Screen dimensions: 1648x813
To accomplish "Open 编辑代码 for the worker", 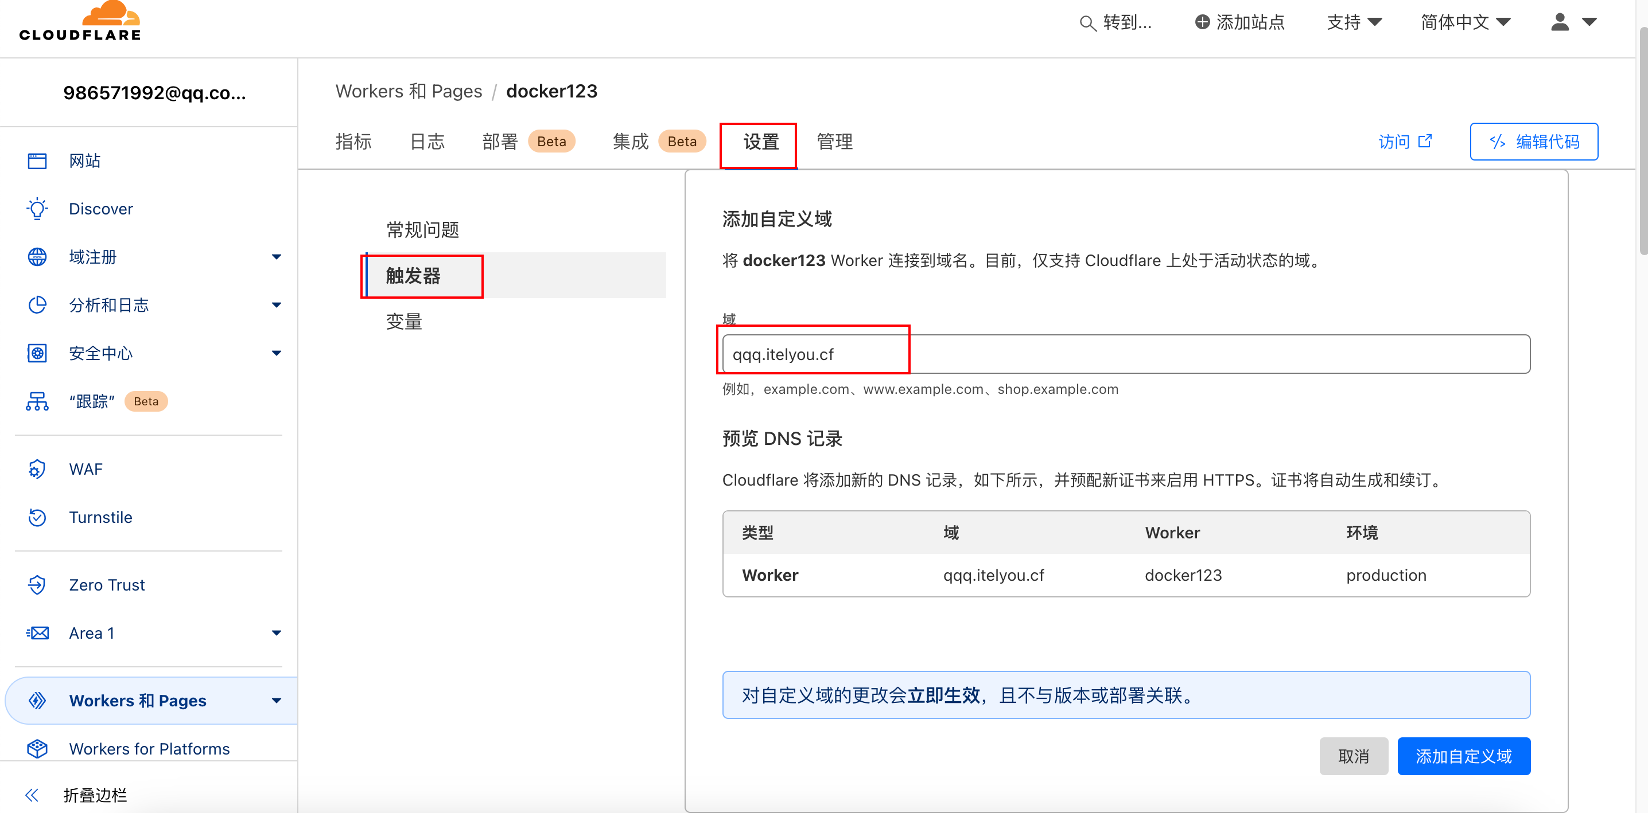I will tap(1533, 141).
